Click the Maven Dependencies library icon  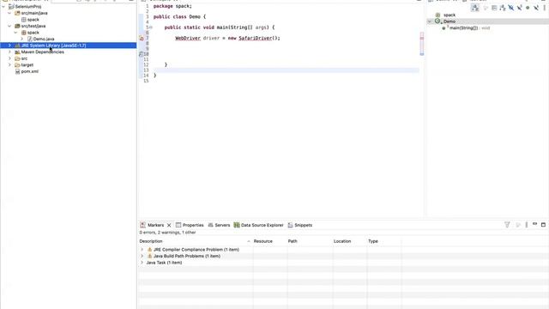[17, 51]
